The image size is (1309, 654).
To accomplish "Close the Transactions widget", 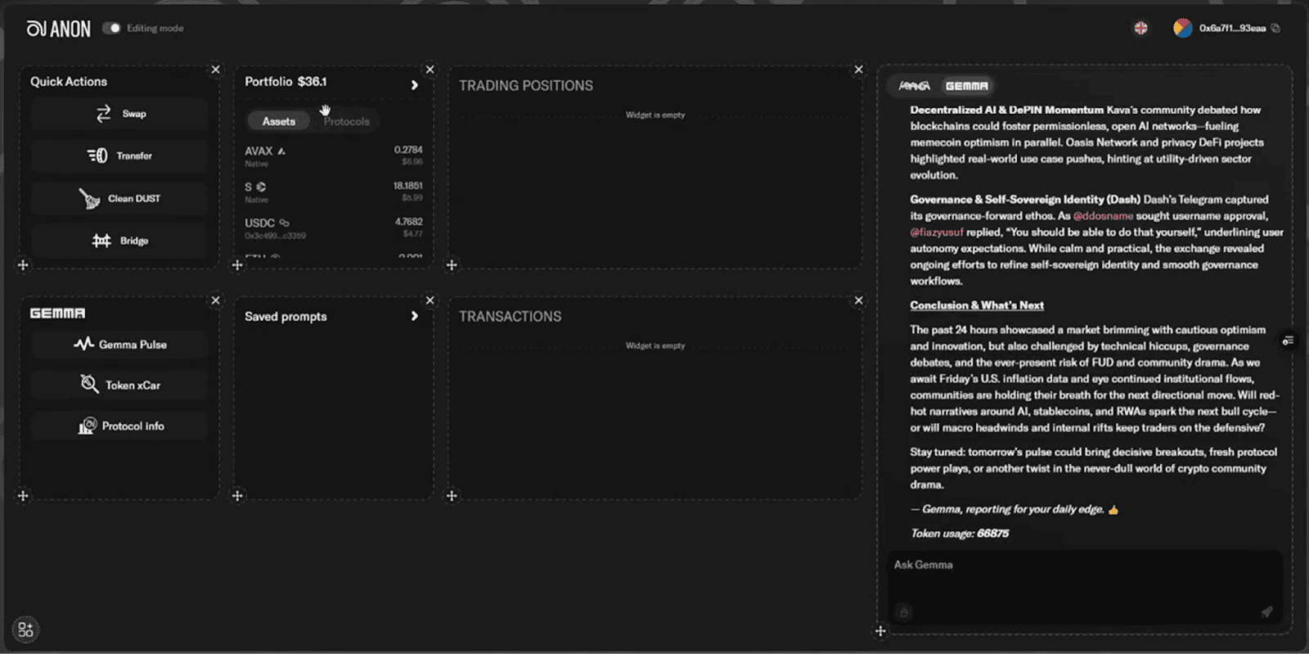I will tap(859, 300).
